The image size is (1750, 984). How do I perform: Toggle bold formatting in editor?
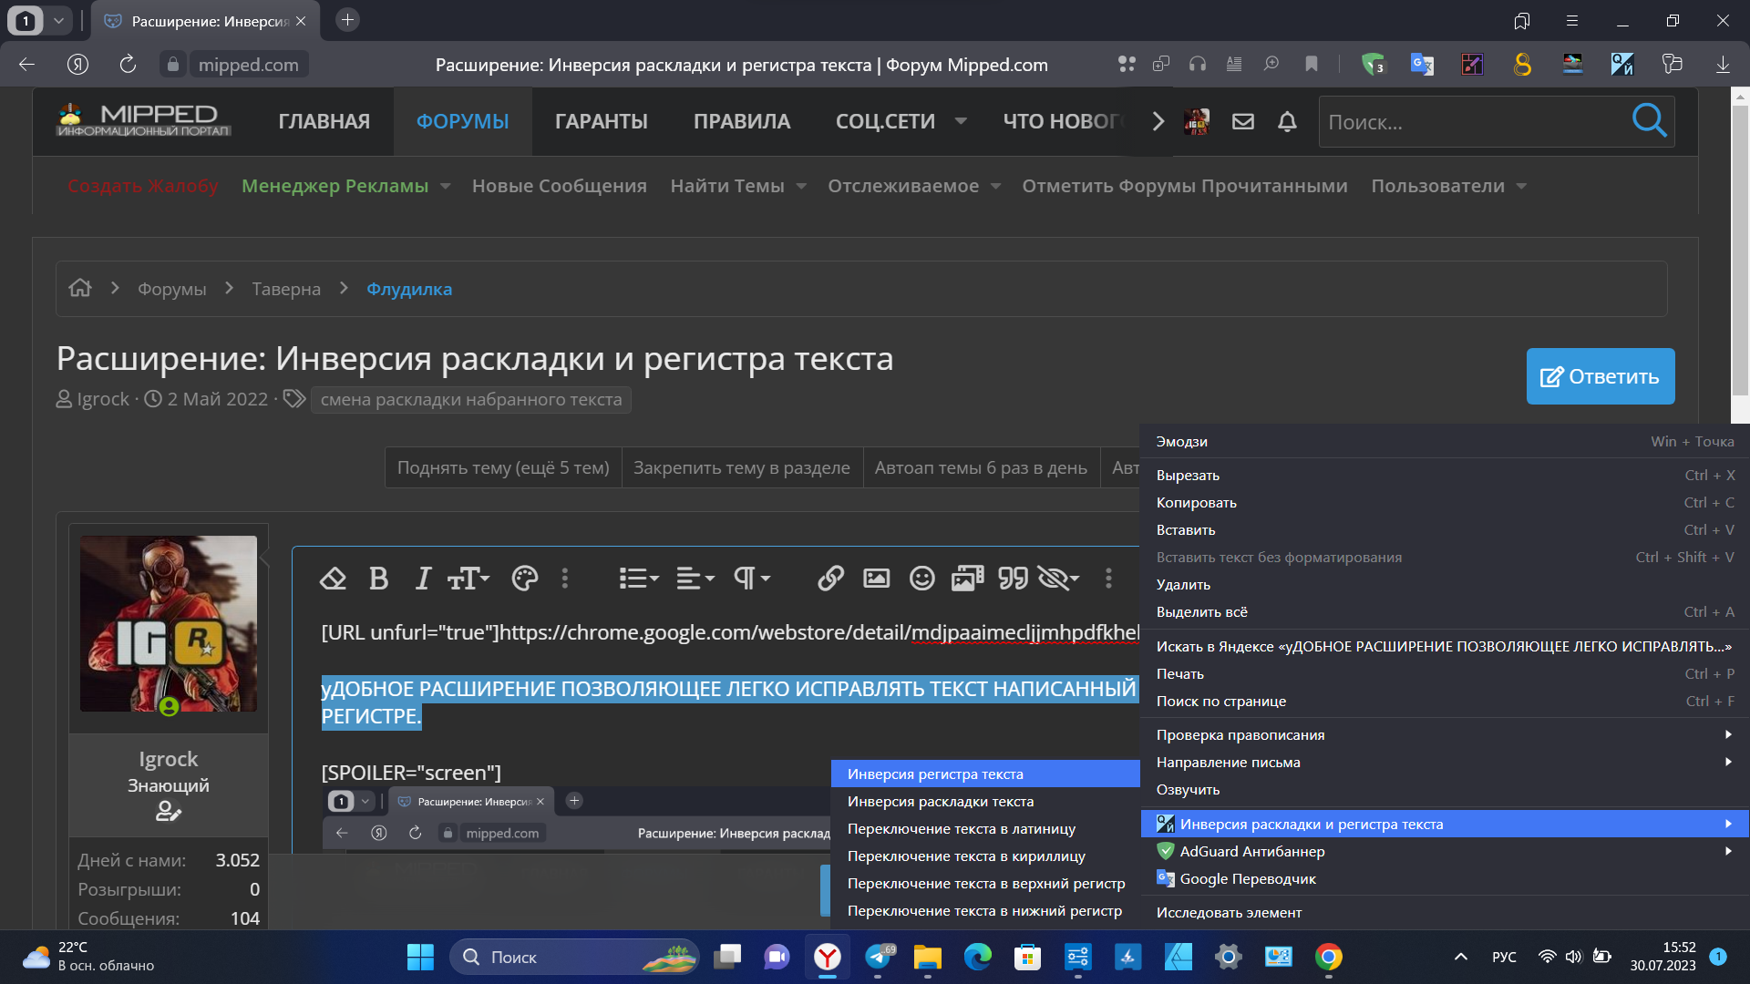(378, 578)
